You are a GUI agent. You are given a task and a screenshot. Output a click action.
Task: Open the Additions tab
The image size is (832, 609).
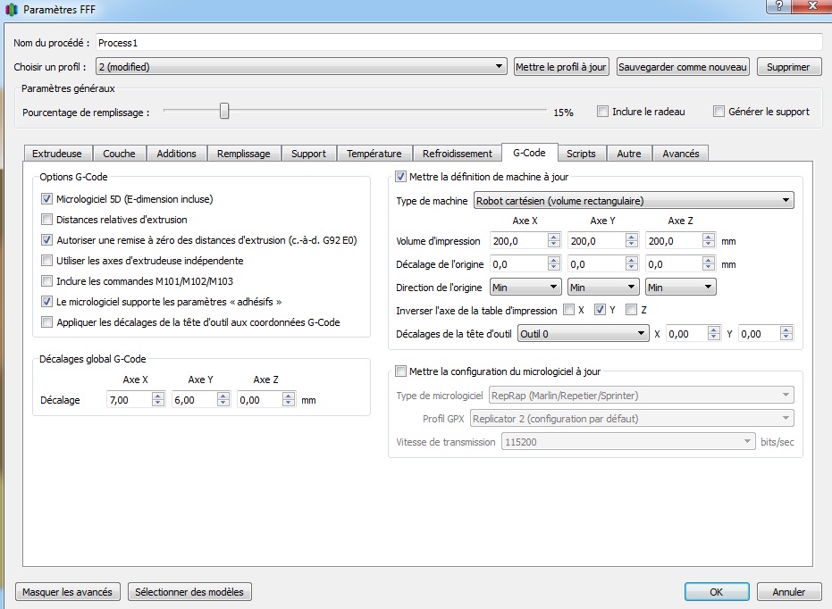click(x=177, y=154)
